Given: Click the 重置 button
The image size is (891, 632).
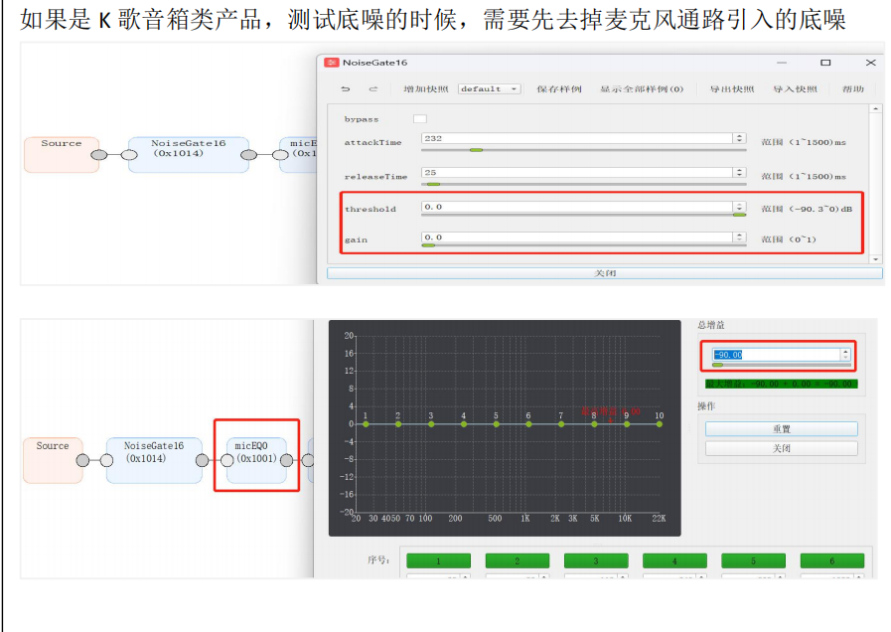Looking at the screenshot, I should [x=782, y=429].
